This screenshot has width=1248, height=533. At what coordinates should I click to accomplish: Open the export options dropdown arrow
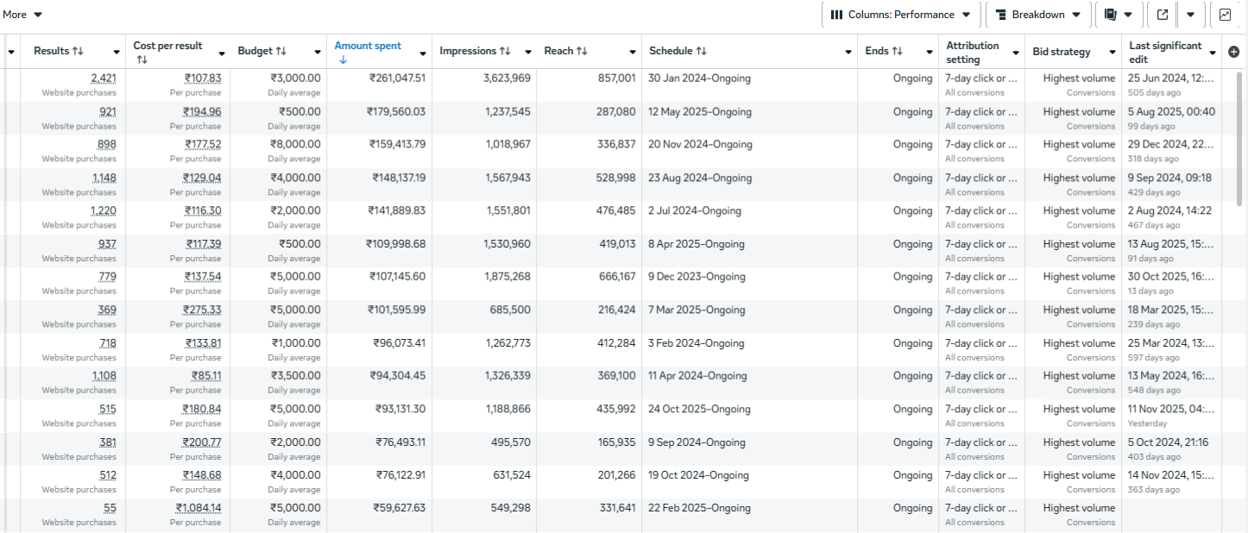click(1190, 15)
